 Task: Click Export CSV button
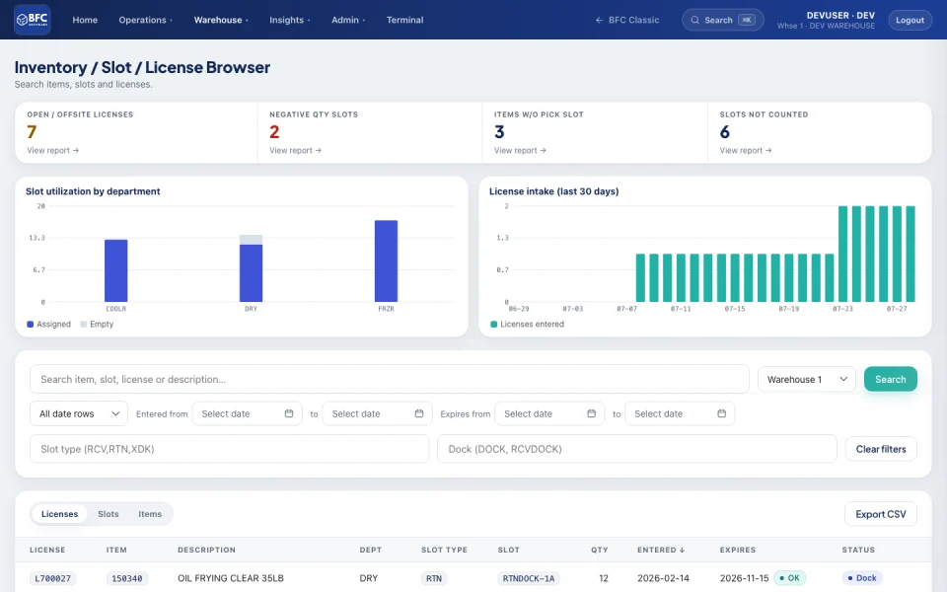(x=881, y=514)
